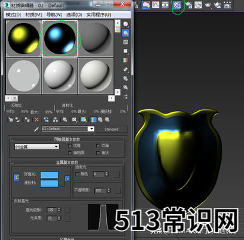
Task: Click the Standard material type button
Action: click(111, 129)
